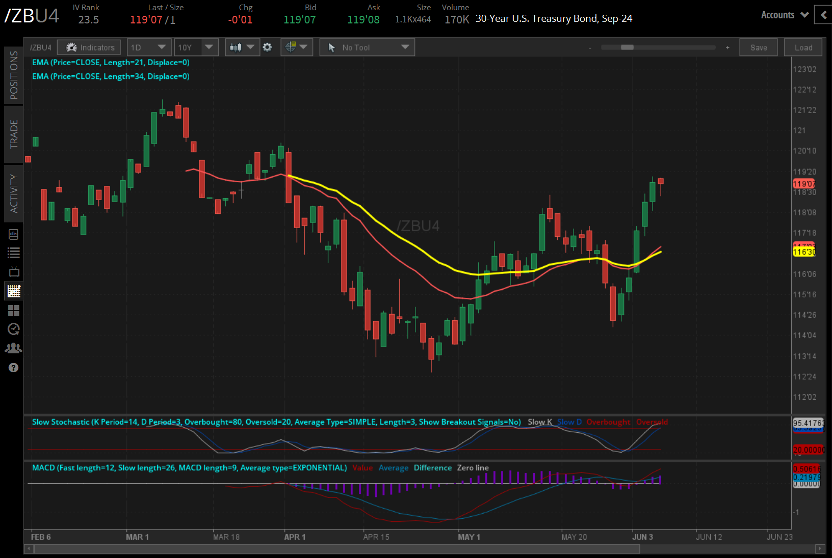Open the clock history icon in sidebar
832x558 pixels.
tap(14, 329)
